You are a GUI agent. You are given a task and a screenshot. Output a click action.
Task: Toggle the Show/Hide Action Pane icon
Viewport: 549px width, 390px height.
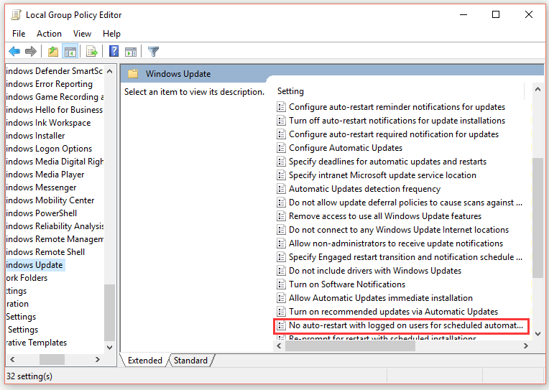tap(131, 52)
